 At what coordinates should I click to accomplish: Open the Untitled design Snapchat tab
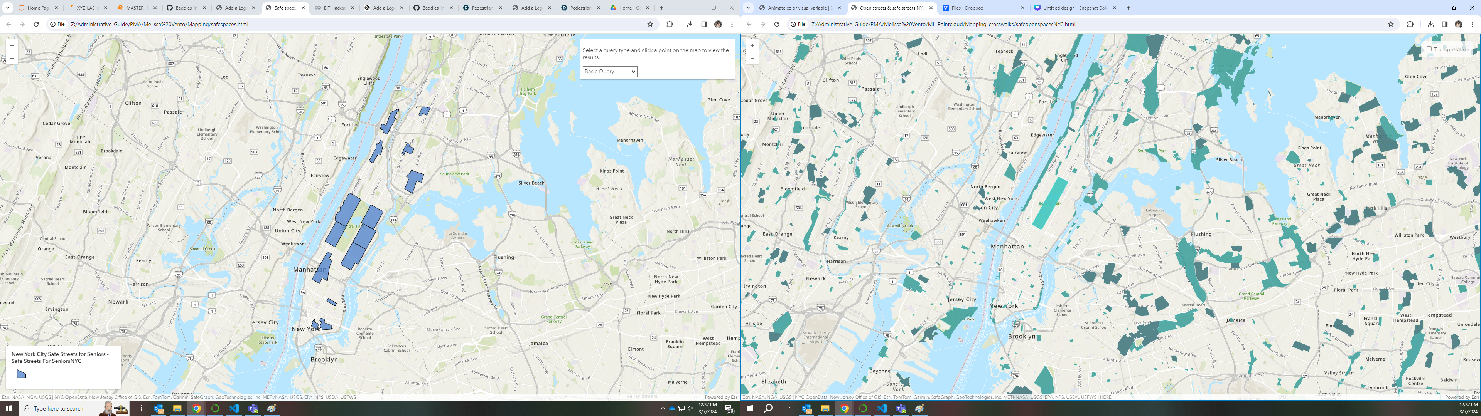[x=1075, y=8]
